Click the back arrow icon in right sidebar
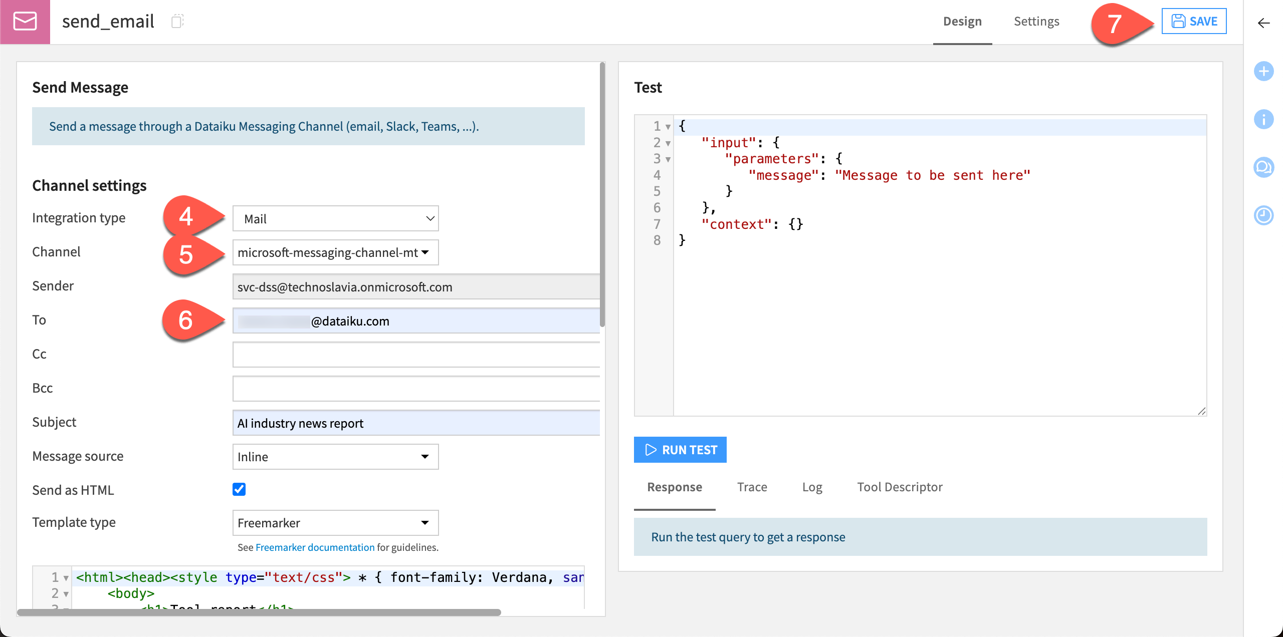Image resolution: width=1283 pixels, height=637 pixels. pyautogui.click(x=1263, y=23)
